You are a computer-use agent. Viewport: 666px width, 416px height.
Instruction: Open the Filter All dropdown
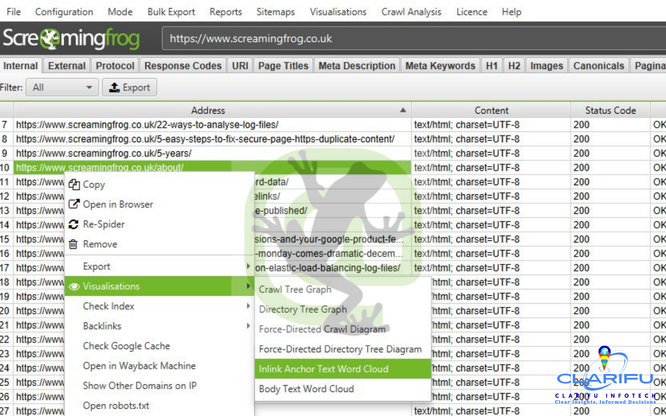pyautogui.click(x=62, y=87)
